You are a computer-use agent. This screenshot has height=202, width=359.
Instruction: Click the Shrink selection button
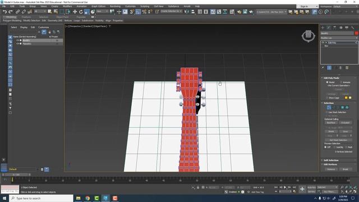coord(331,131)
